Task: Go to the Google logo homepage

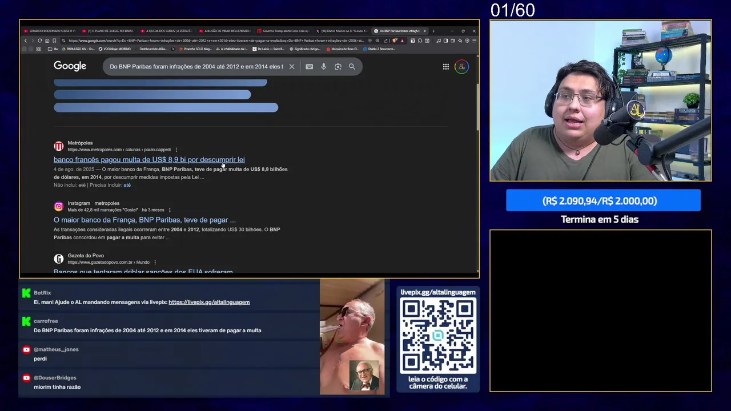Action: tap(70, 66)
